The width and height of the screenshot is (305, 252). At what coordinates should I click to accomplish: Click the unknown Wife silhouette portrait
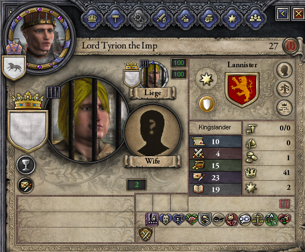click(x=152, y=131)
